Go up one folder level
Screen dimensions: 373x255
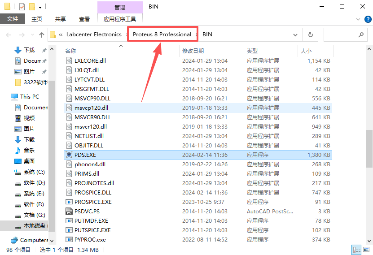(42, 35)
